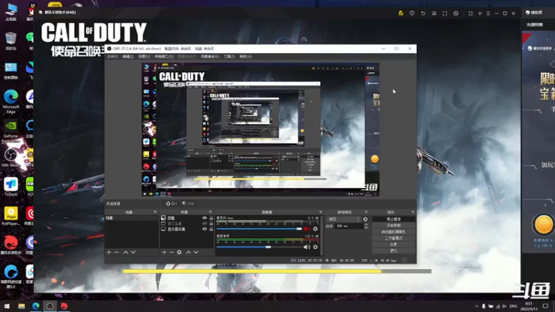Open Desktop Audio settings gear

click(x=316, y=247)
